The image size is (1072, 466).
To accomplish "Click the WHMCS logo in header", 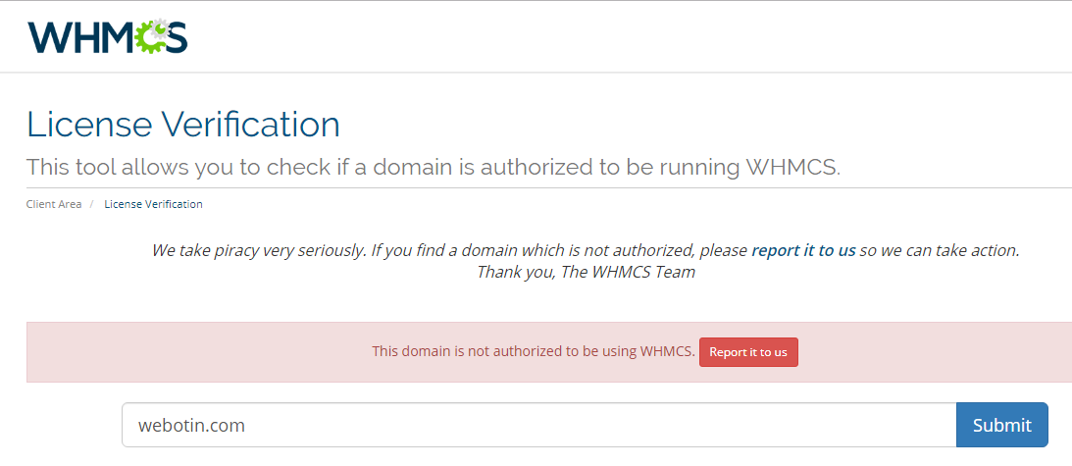I will 107,35.
